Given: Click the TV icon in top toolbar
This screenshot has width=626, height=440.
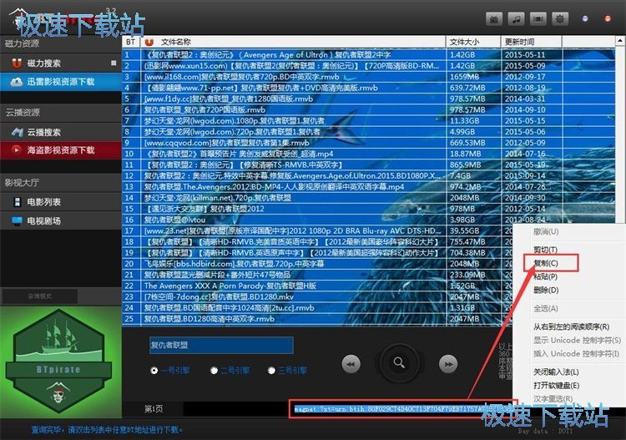Looking at the screenshot, I should click(494, 18).
